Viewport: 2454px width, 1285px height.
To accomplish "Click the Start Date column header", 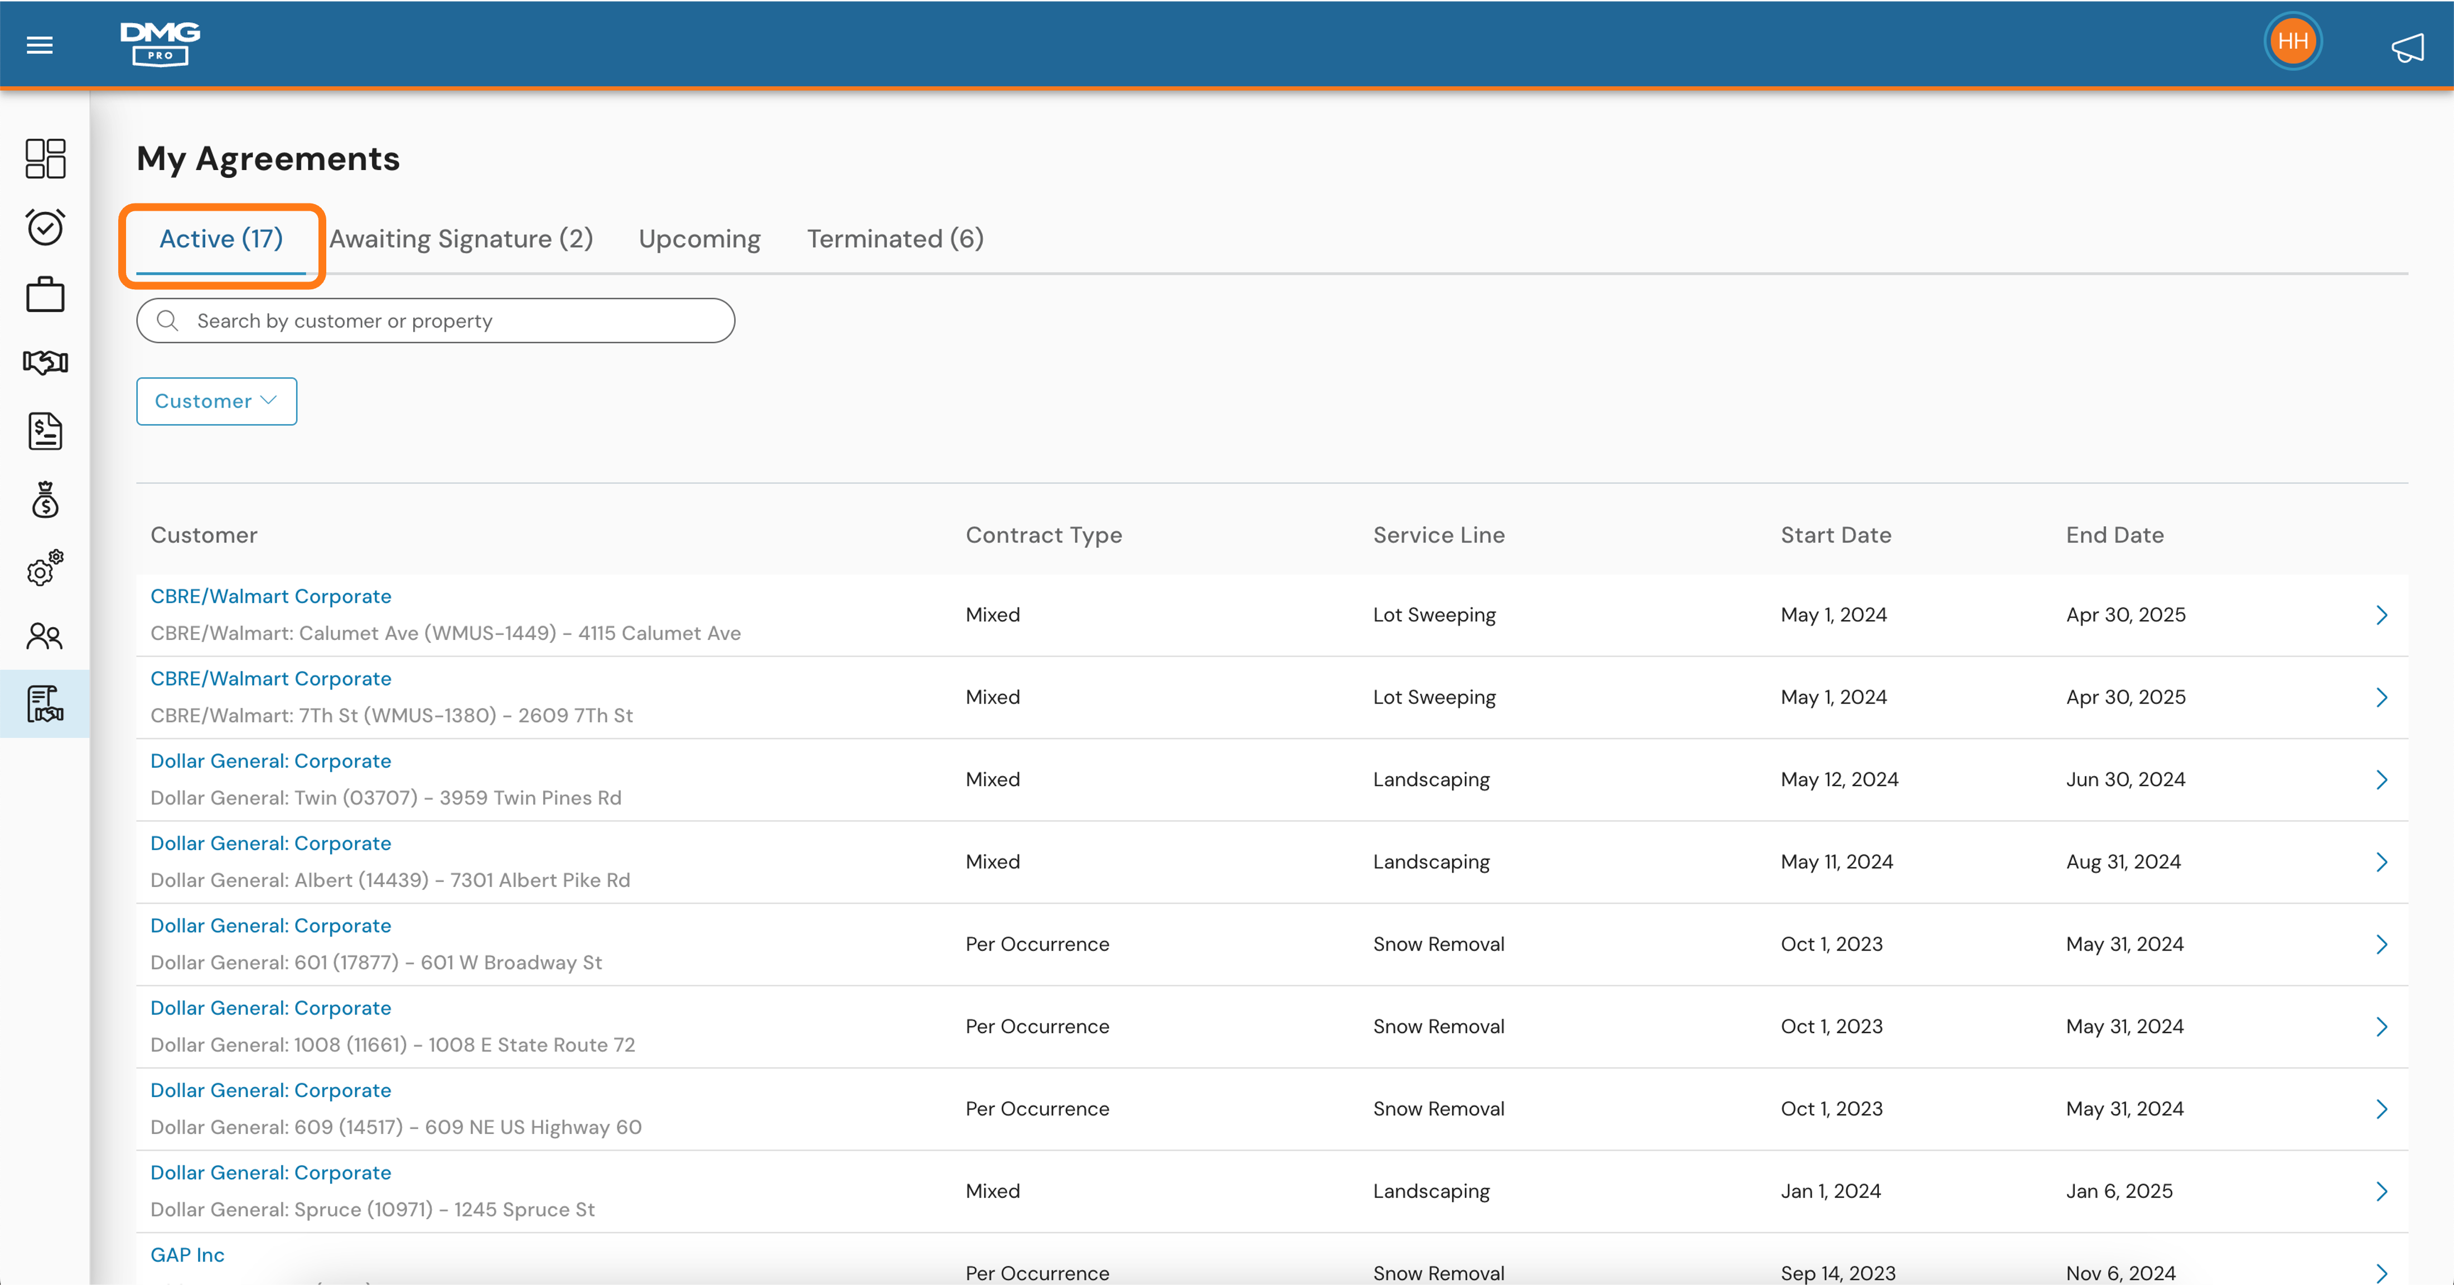I will pyautogui.click(x=1835, y=535).
